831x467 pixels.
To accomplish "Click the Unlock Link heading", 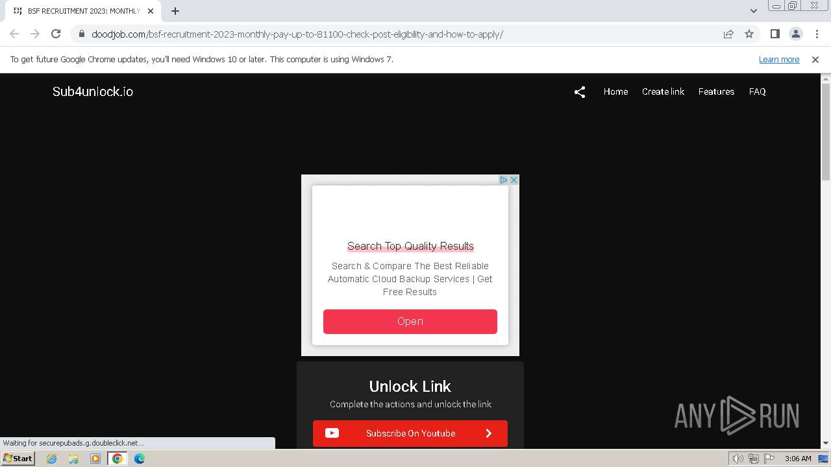I will (410, 386).
